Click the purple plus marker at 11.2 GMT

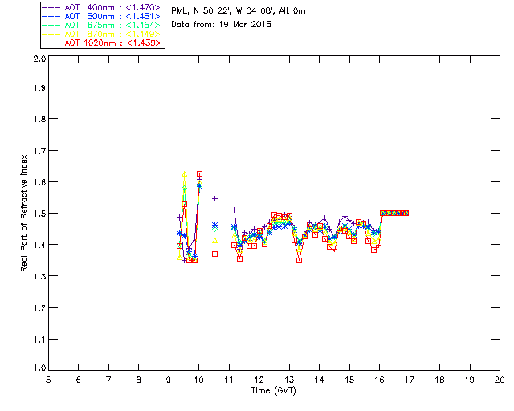pyautogui.click(x=234, y=210)
